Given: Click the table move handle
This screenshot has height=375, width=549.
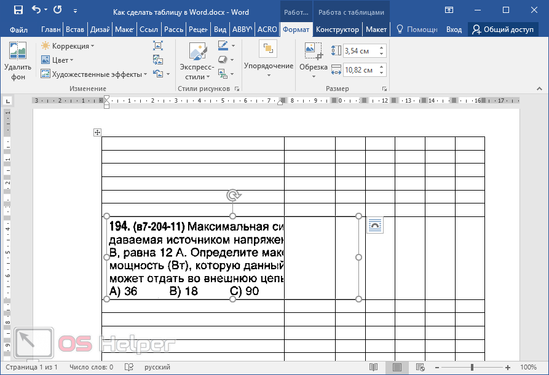Looking at the screenshot, I should click(x=97, y=132).
